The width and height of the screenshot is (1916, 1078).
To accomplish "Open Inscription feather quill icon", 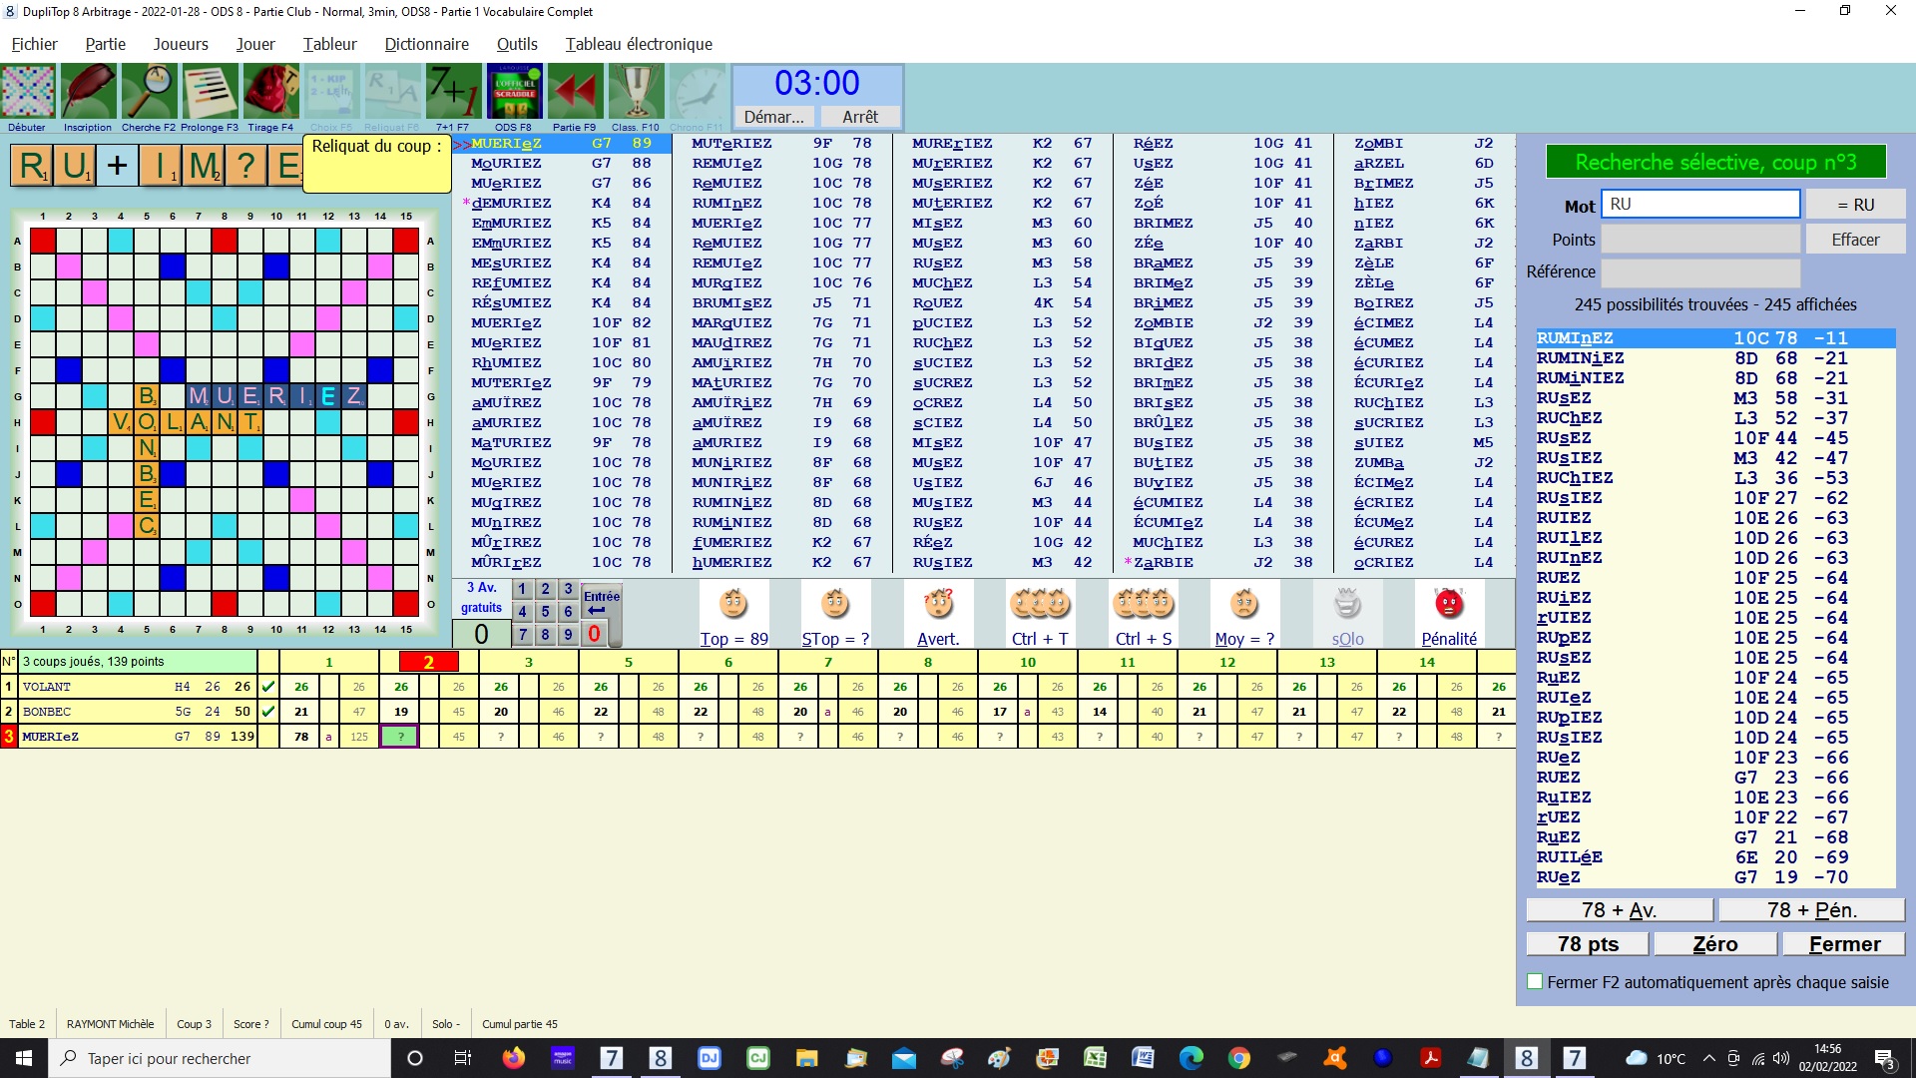I will coord(88,92).
